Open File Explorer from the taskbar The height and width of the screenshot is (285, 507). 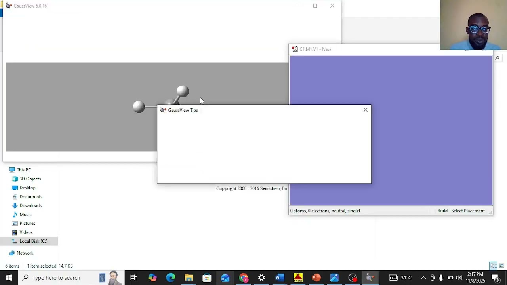(189, 277)
